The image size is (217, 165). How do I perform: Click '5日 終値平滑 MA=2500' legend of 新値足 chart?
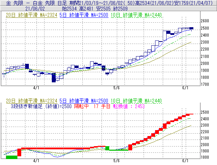point(84,101)
